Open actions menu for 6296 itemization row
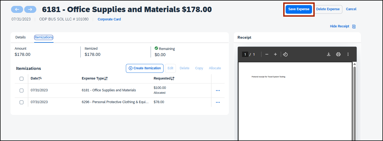Image resolution: width=383 pixels, height=141 pixels. pos(218,102)
